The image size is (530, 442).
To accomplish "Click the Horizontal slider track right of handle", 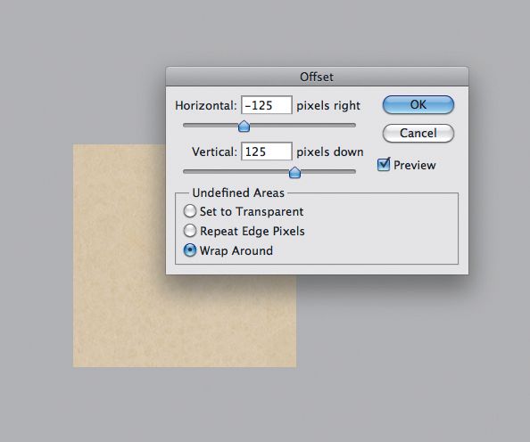I will (x=302, y=125).
